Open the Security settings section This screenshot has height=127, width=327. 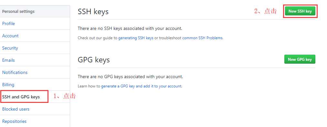[x=10, y=48]
